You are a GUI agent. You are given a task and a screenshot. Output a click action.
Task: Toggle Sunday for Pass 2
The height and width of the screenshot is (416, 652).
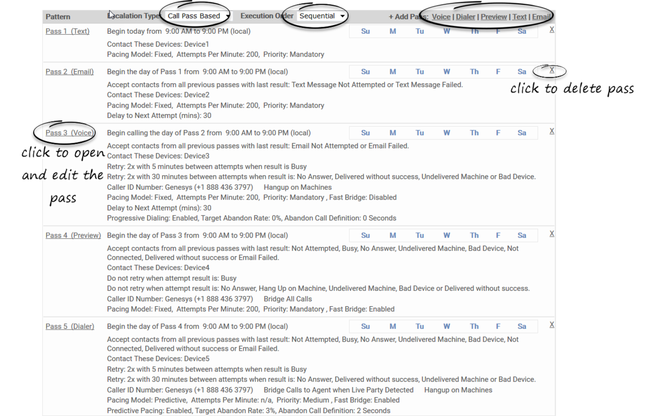tap(365, 72)
